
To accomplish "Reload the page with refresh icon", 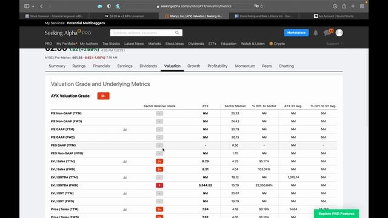I will pyautogui.click(x=262, y=6).
